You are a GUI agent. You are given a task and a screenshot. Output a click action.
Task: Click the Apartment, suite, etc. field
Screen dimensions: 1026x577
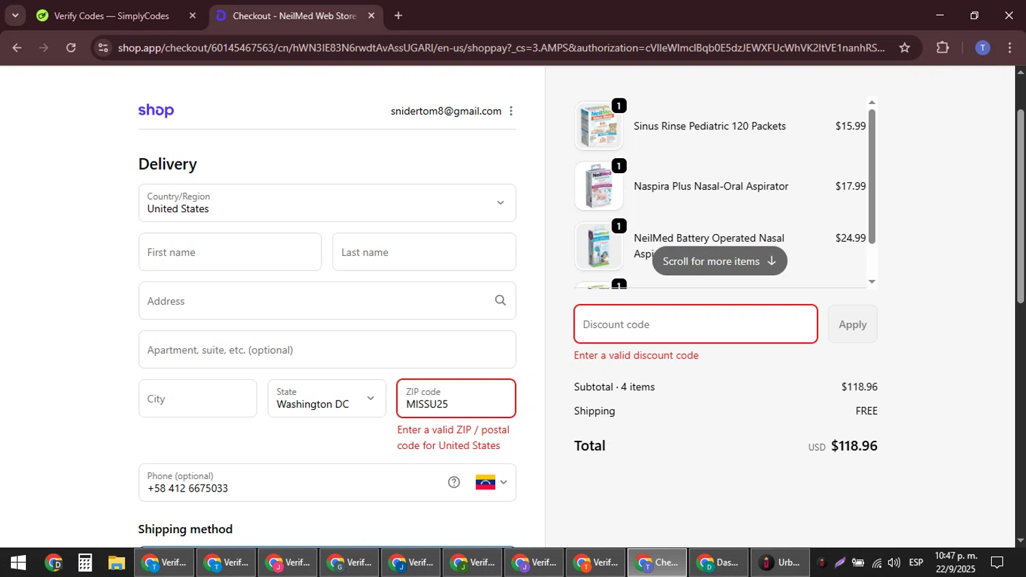coord(327,350)
